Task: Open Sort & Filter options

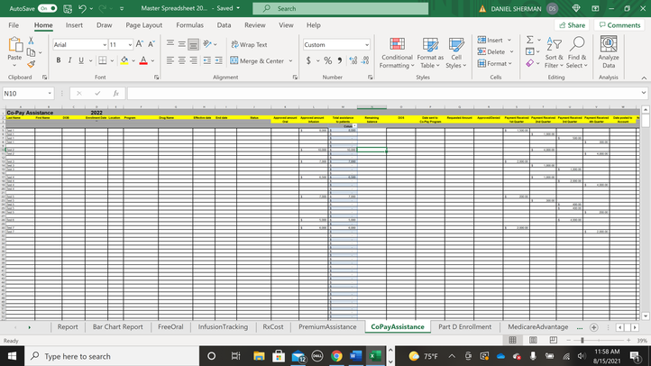Action: pyautogui.click(x=555, y=52)
